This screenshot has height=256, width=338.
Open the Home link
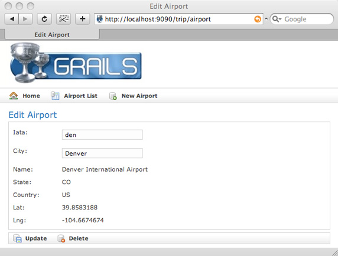coord(31,96)
